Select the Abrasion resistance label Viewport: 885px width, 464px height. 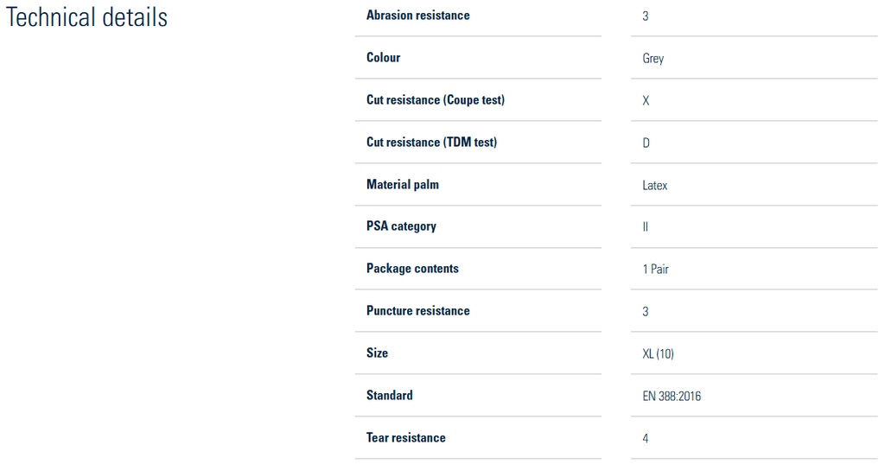coord(417,16)
